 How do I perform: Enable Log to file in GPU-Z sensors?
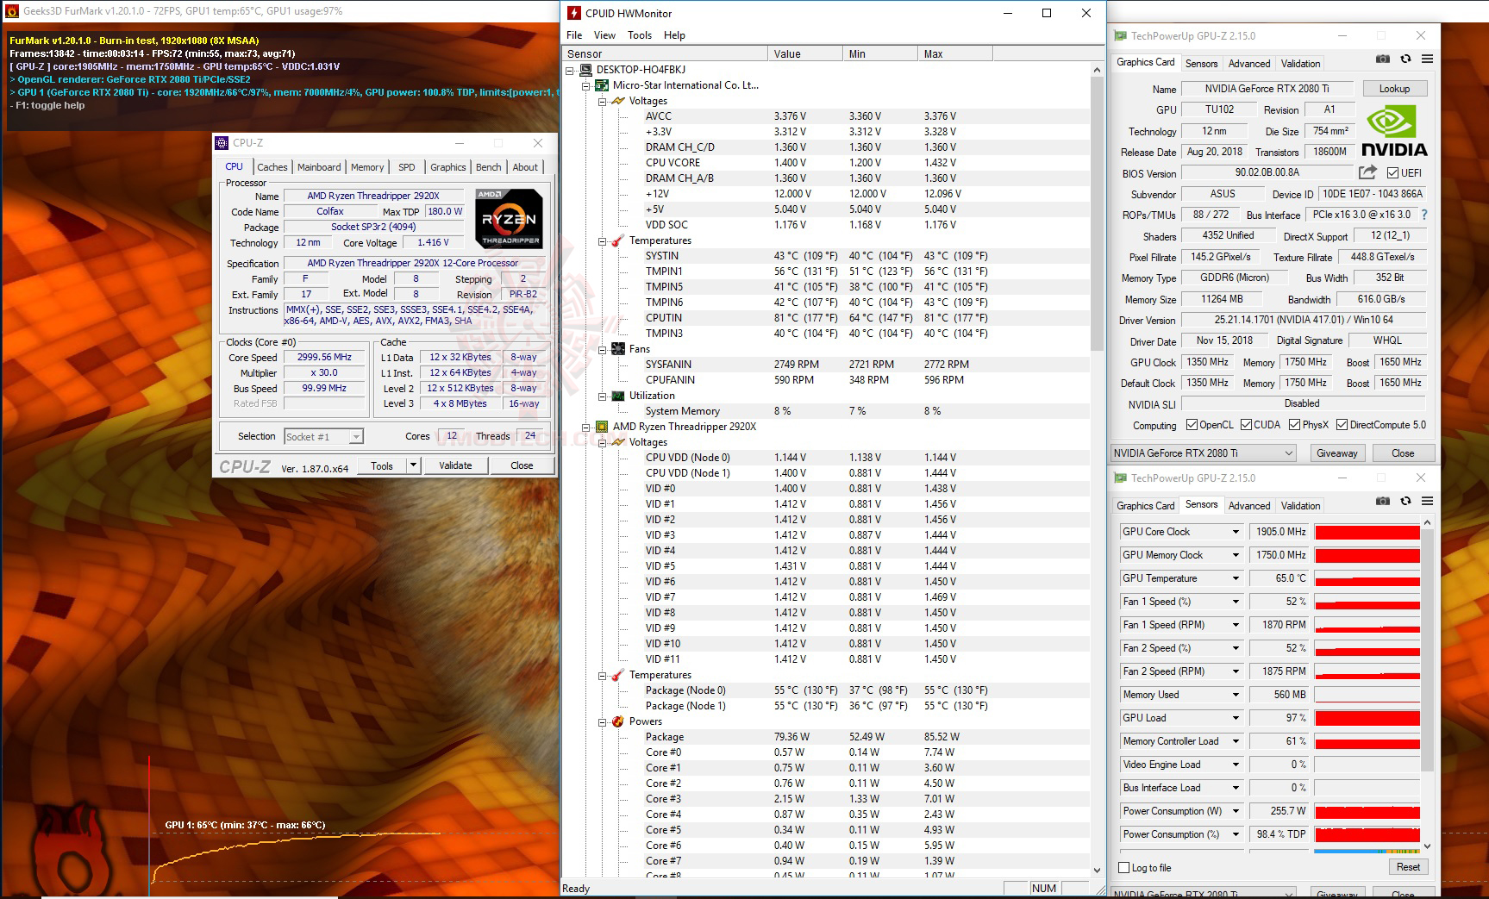[1123, 868]
